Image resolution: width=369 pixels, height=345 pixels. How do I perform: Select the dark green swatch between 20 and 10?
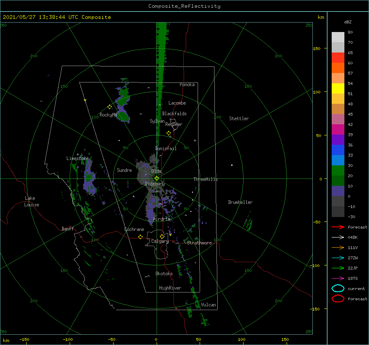pyautogui.click(x=338, y=181)
